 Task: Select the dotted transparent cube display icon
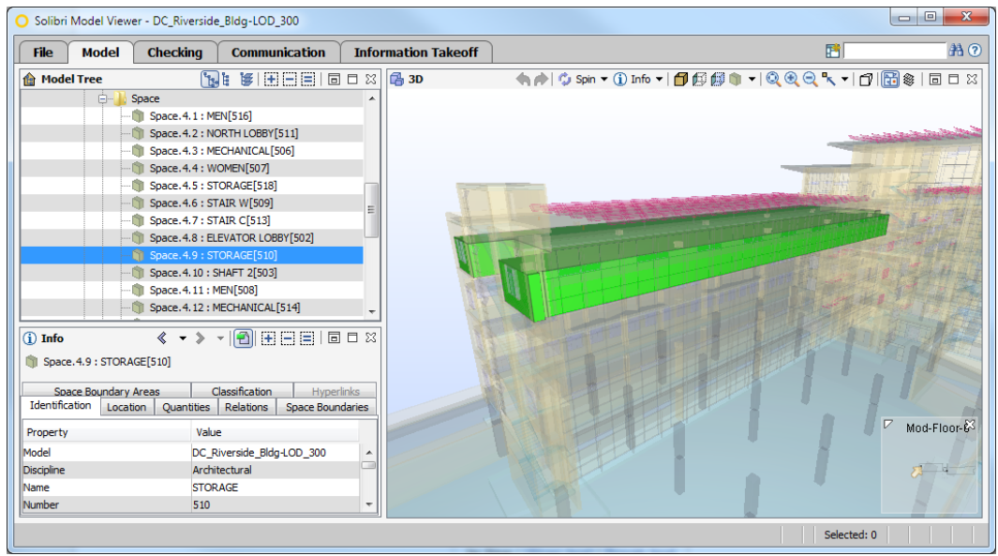tap(717, 79)
